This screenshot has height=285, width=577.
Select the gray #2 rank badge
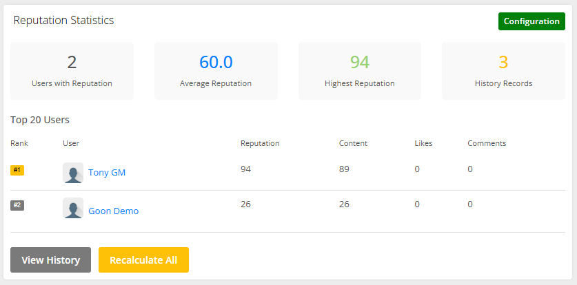click(17, 205)
